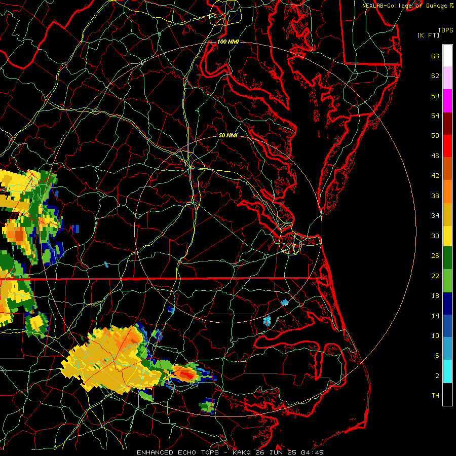Click the light pink legend swatch
This screenshot has height=456, width=456.
447,78
